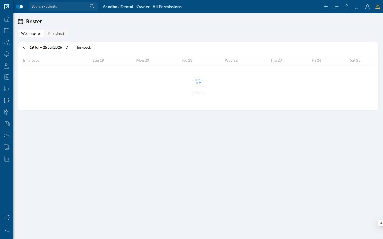Open the microscope lab icon in sidebar

click(x=7, y=66)
